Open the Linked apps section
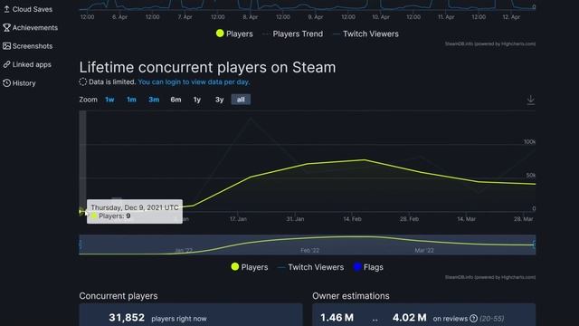 tap(27, 64)
